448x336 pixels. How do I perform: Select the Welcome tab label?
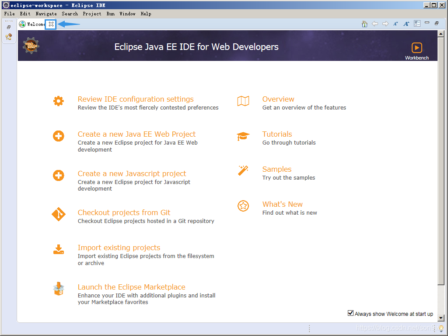coord(36,25)
